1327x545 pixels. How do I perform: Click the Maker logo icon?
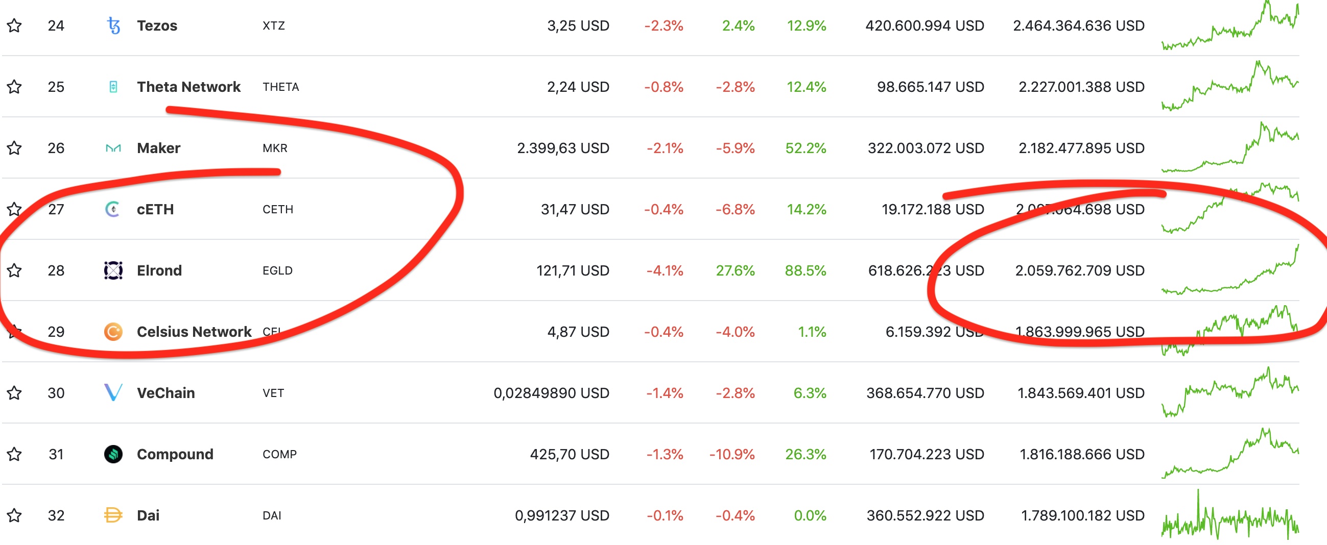coord(113,148)
